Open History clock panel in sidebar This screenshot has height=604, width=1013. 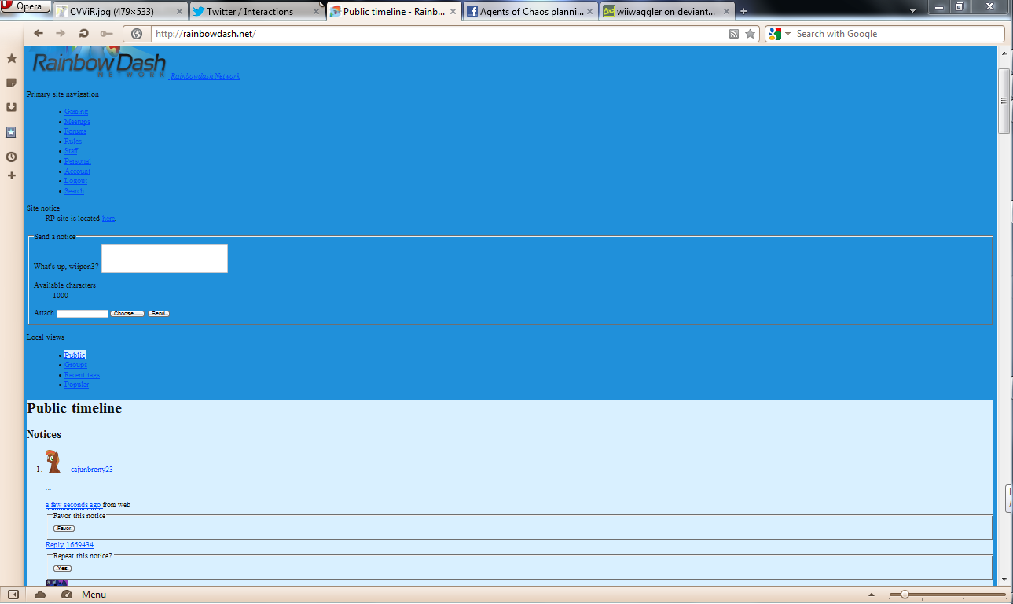[11, 157]
